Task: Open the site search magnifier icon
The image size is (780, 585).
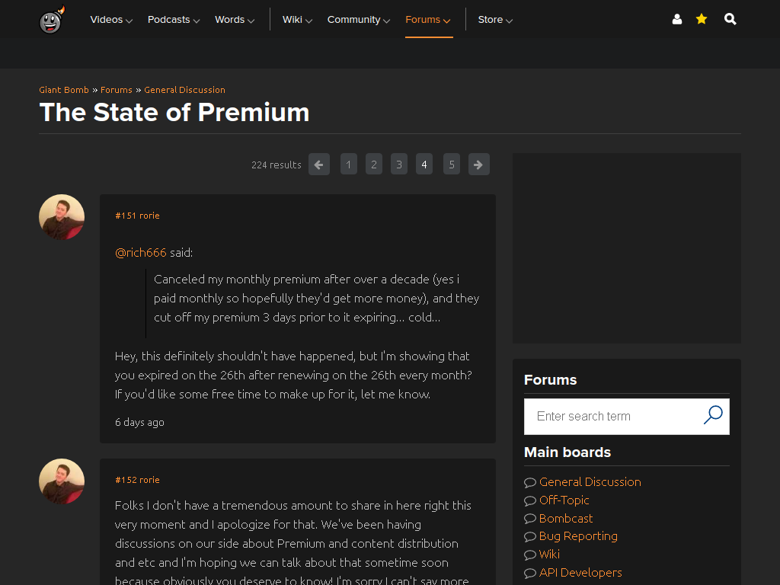Action: [730, 19]
